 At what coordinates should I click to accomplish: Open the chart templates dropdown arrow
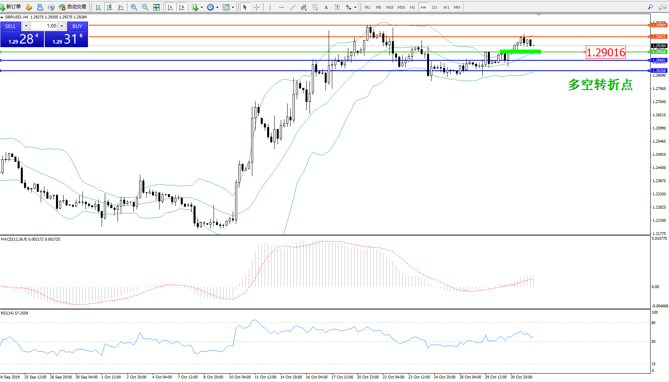(x=233, y=7)
